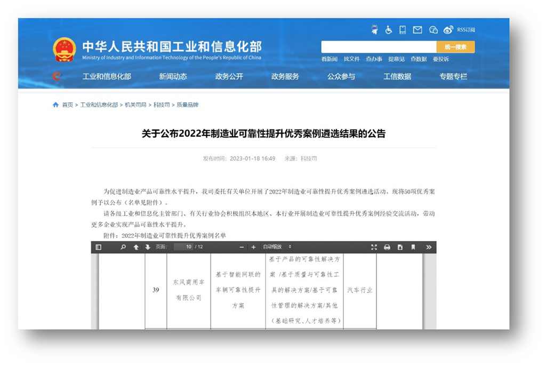Toggle bookmark for current view

click(x=413, y=247)
